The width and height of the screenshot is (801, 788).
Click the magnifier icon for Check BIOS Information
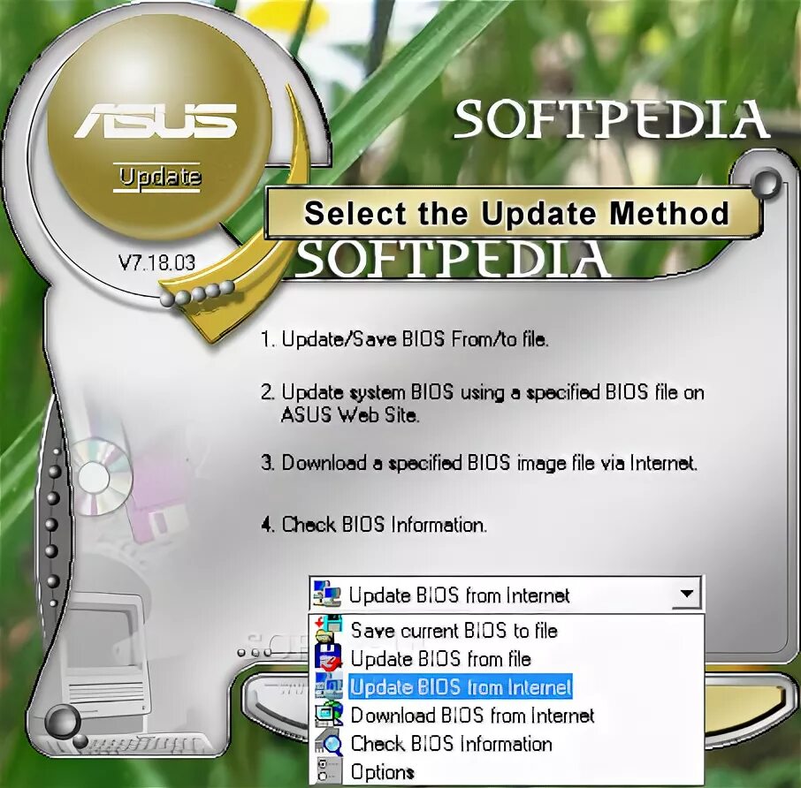pyautogui.click(x=329, y=743)
